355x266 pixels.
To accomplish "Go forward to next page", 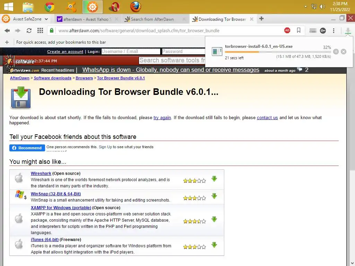I will [18, 30].
